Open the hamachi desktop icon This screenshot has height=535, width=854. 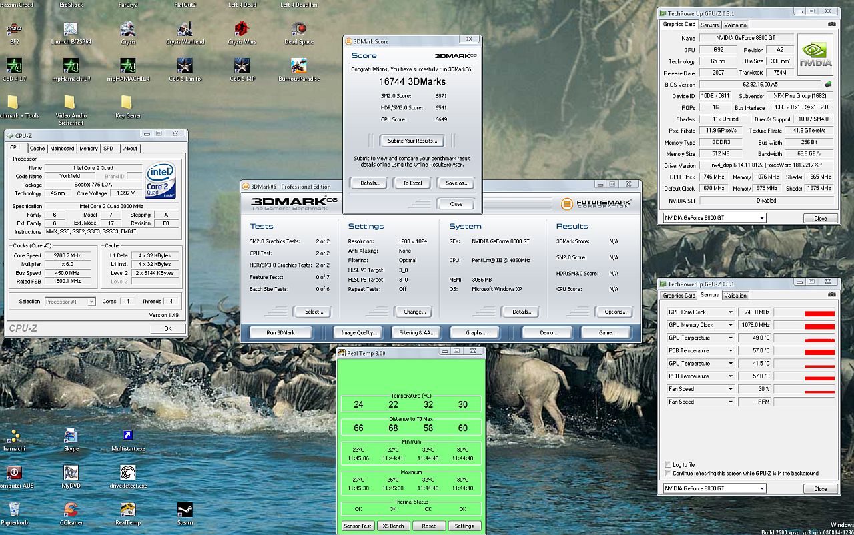pyautogui.click(x=13, y=440)
